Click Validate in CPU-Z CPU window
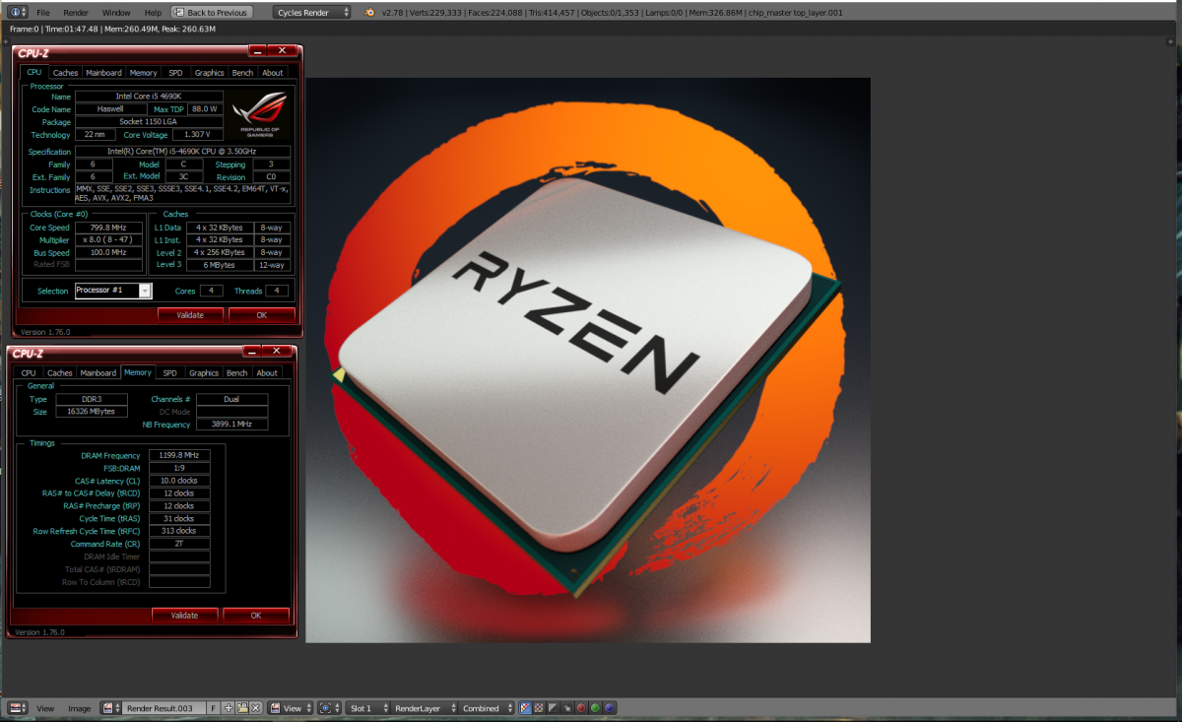The height and width of the screenshot is (722, 1182). (x=190, y=315)
